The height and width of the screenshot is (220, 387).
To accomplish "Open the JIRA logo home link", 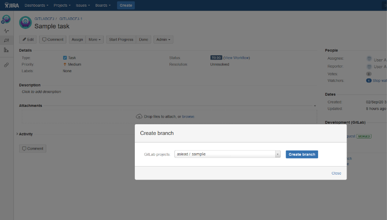I will [x=12, y=5].
